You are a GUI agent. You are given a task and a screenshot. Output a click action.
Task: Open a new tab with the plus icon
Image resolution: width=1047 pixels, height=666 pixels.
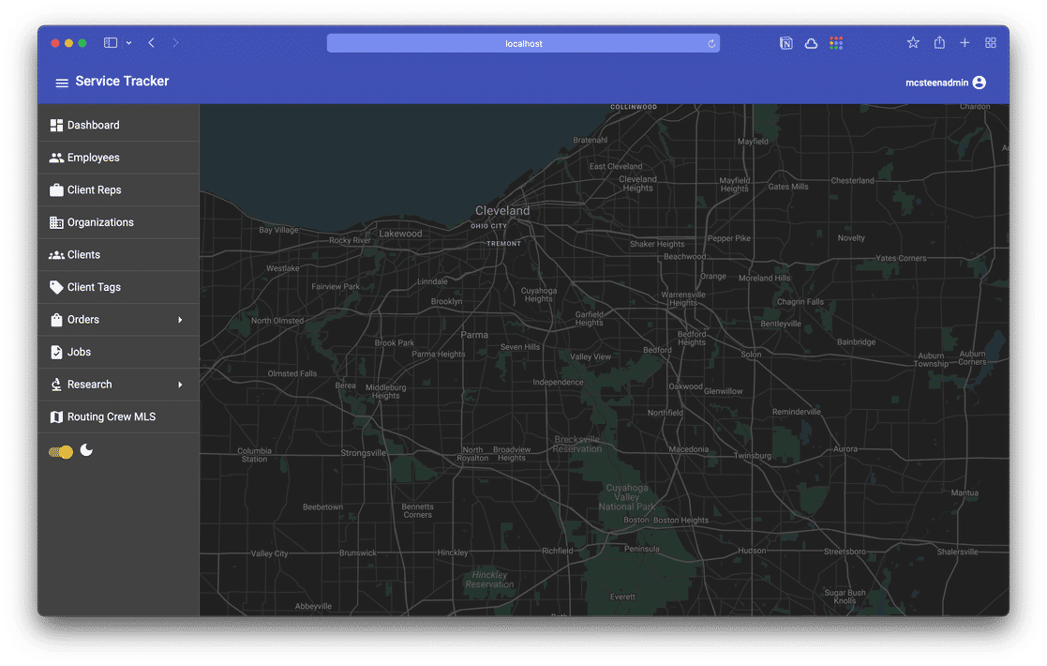[x=965, y=43]
